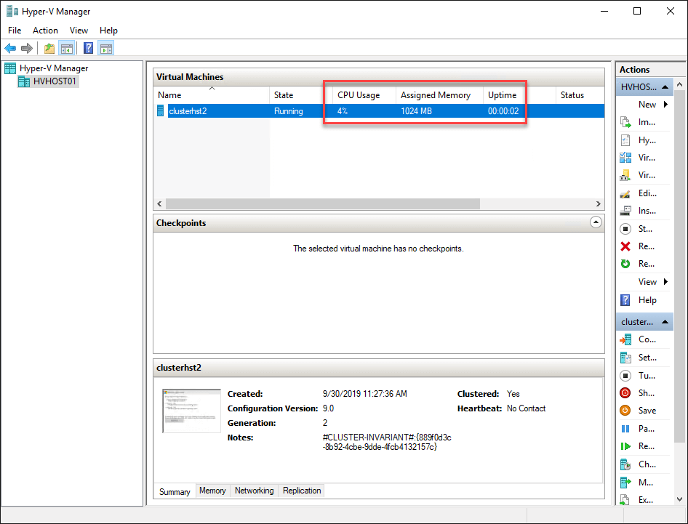The height and width of the screenshot is (524, 688).
Task: Switch to the Memory tab
Action: pos(212,491)
